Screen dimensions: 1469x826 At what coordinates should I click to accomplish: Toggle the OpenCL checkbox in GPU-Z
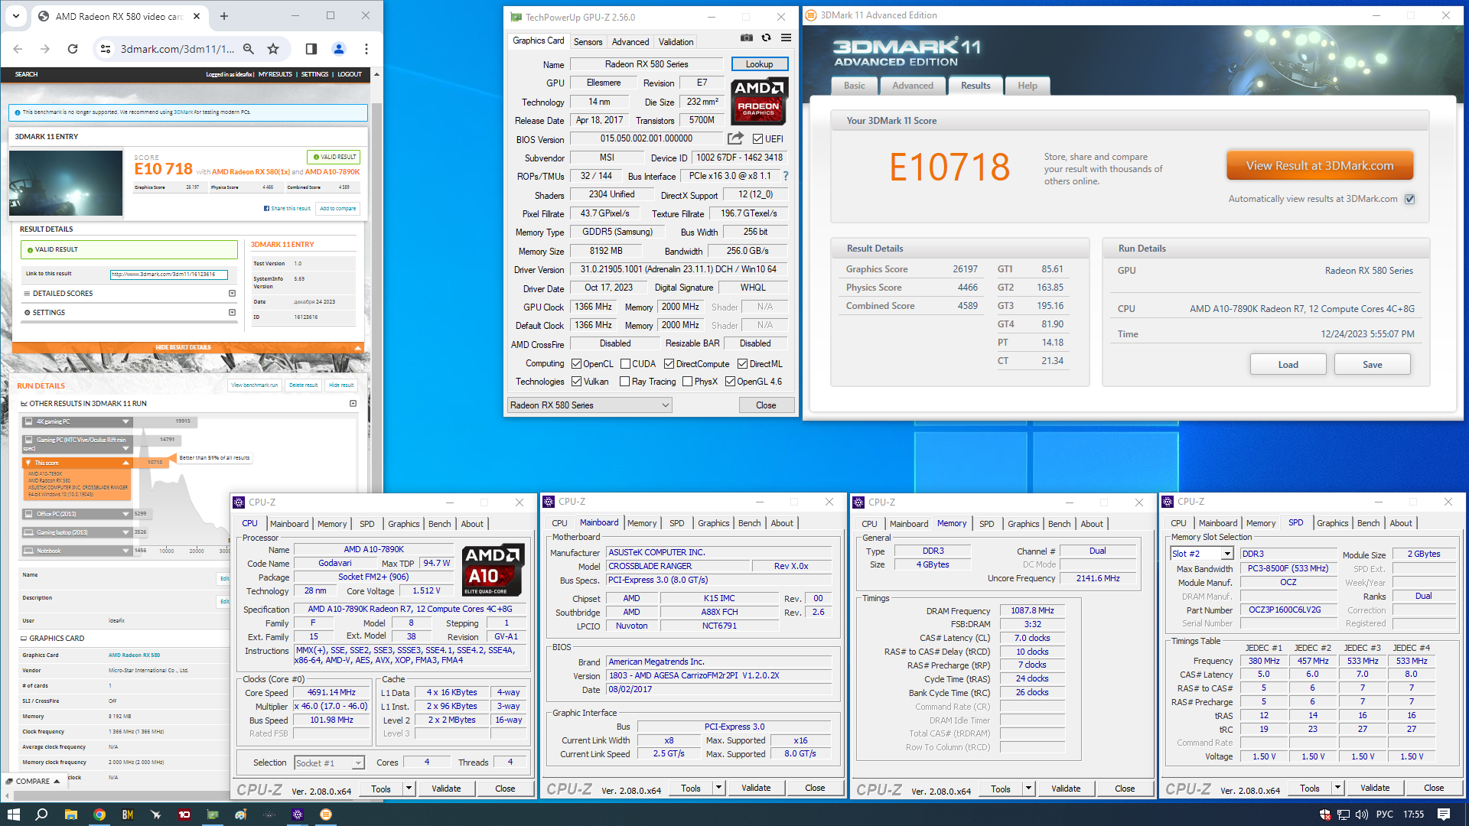click(x=576, y=364)
